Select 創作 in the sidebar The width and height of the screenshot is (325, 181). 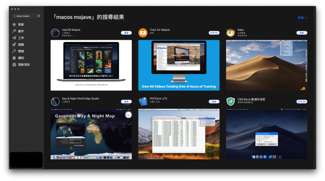pyautogui.click(x=21, y=31)
